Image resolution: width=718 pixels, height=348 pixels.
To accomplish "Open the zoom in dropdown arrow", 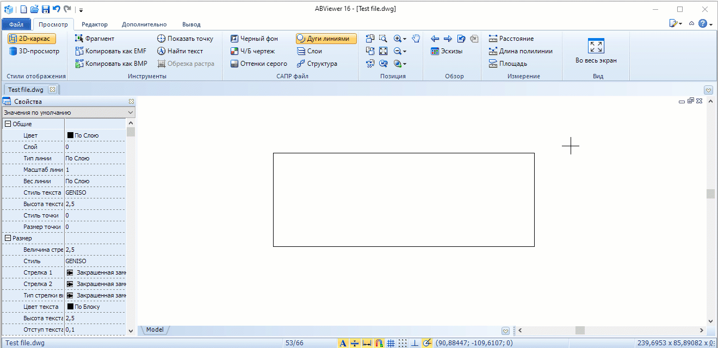I will (405, 39).
